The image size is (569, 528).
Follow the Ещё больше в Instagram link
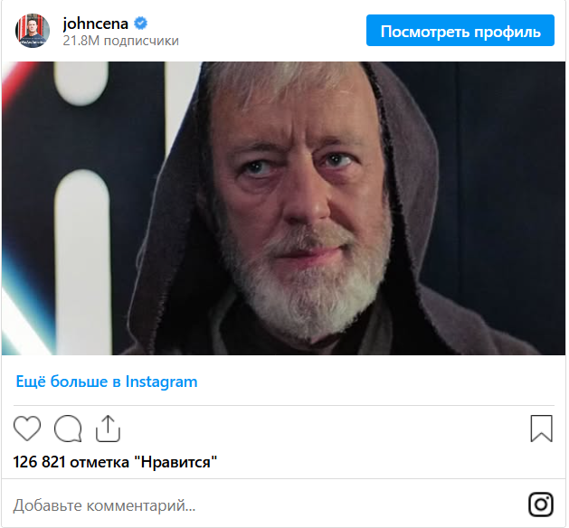[x=107, y=382]
